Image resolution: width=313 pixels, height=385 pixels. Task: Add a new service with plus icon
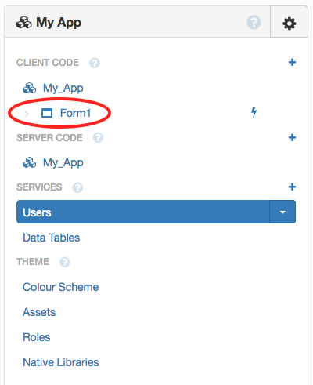(x=292, y=187)
